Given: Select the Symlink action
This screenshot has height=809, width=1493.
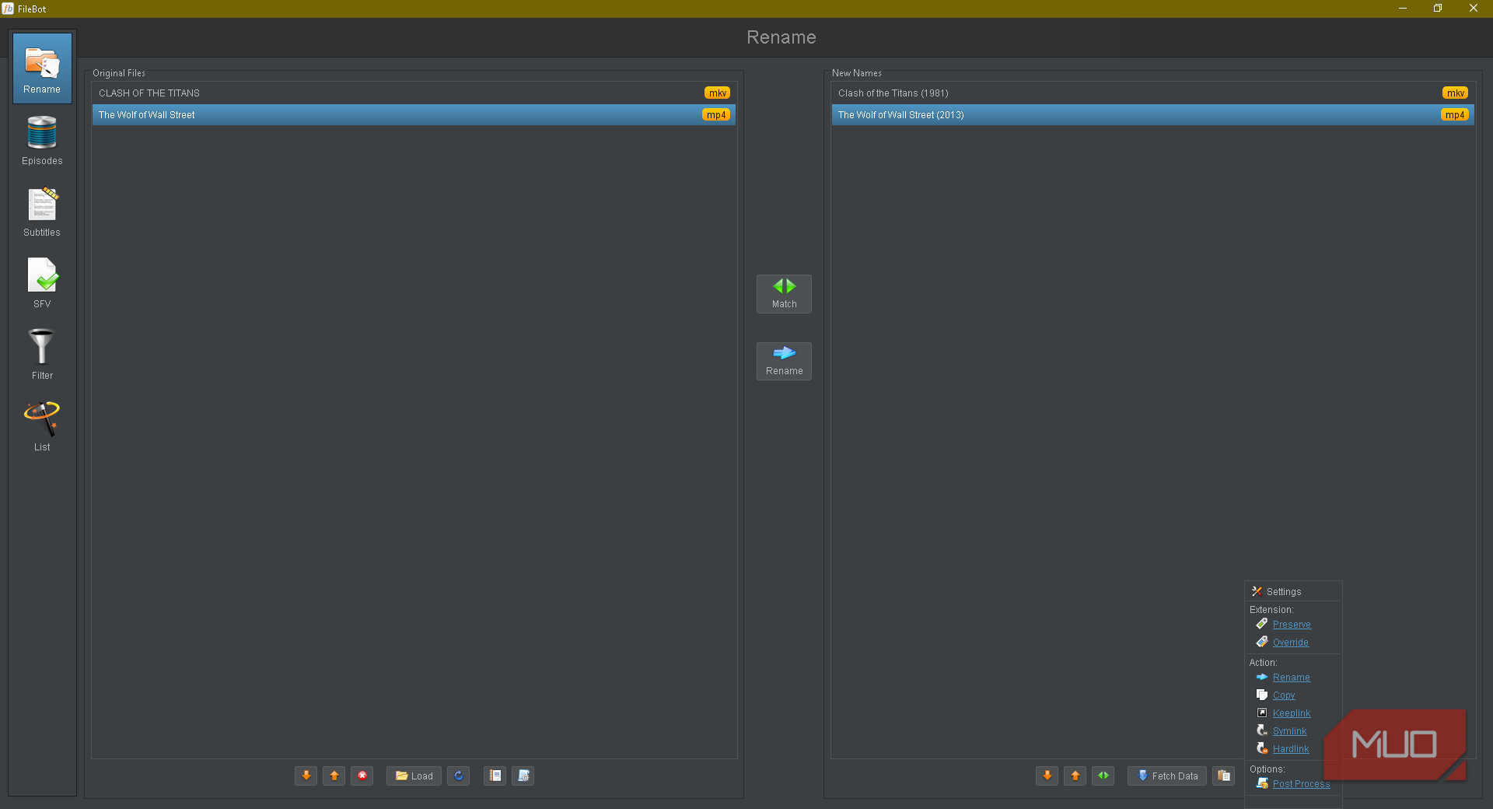Looking at the screenshot, I should (1290, 731).
